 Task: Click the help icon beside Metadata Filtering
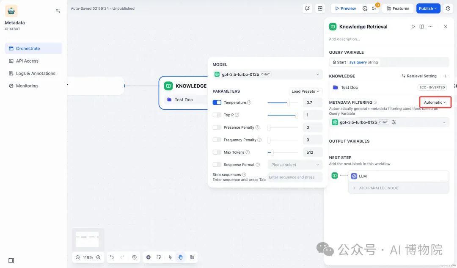(x=375, y=102)
